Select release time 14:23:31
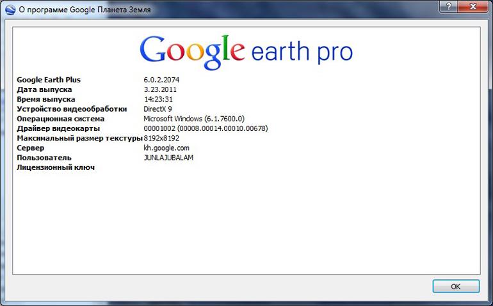Screen dimensions: 493x306 [159, 100]
